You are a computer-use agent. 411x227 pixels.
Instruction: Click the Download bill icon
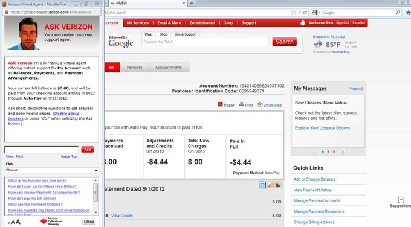(260, 104)
